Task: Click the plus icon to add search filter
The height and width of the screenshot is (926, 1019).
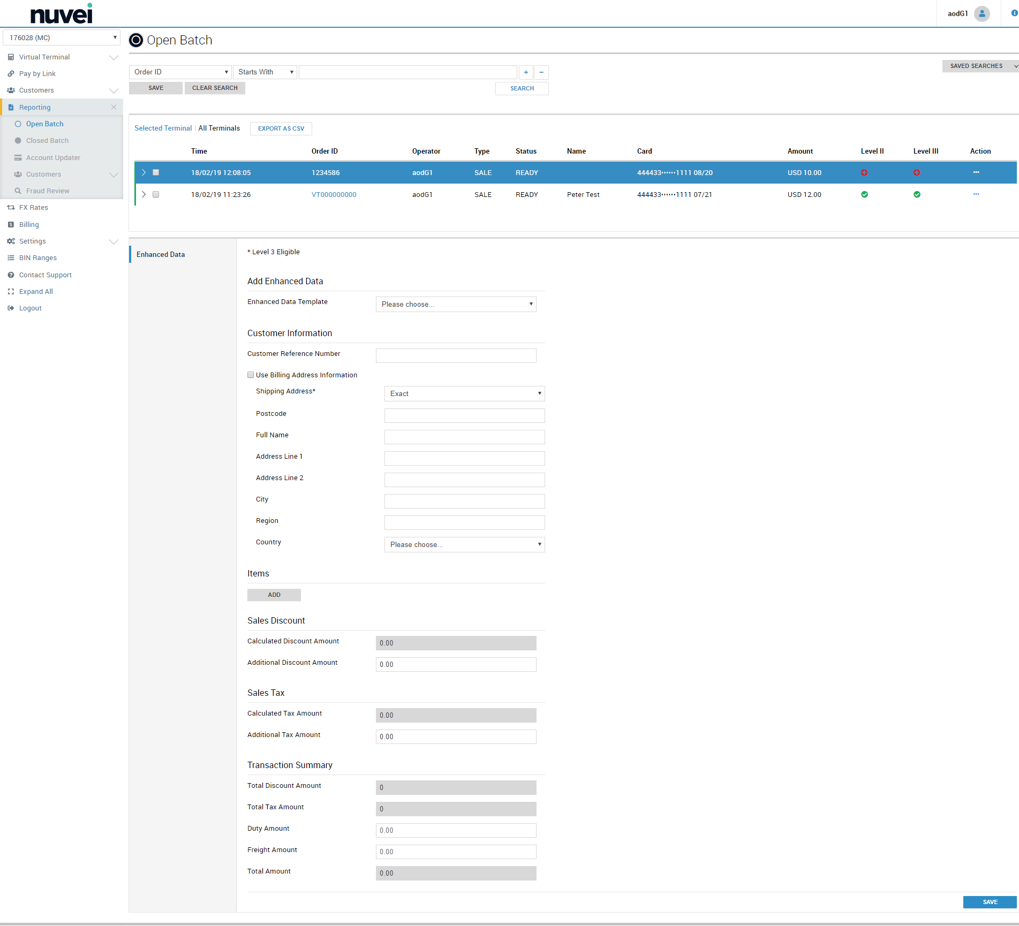Action: point(526,72)
